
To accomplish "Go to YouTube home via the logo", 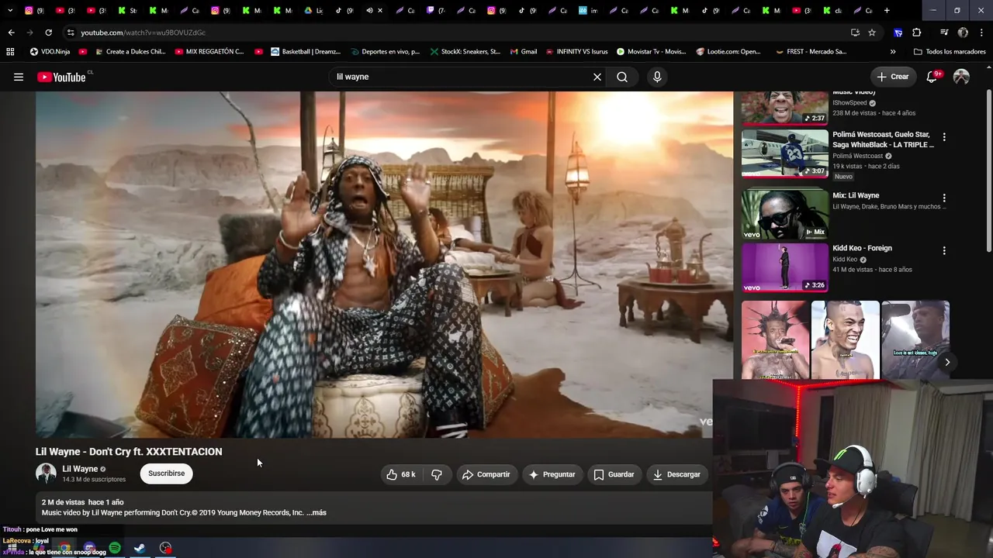I will pyautogui.click(x=61, y=77).
